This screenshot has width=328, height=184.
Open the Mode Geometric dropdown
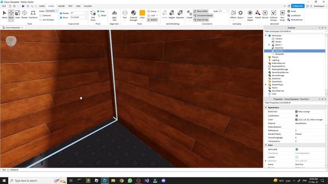click(51, 11)
